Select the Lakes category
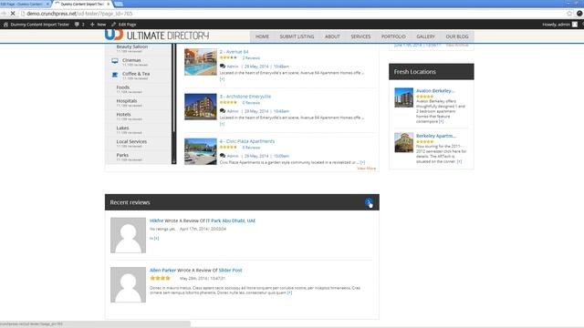Viewport: 584px width, 328px height. 122,128
